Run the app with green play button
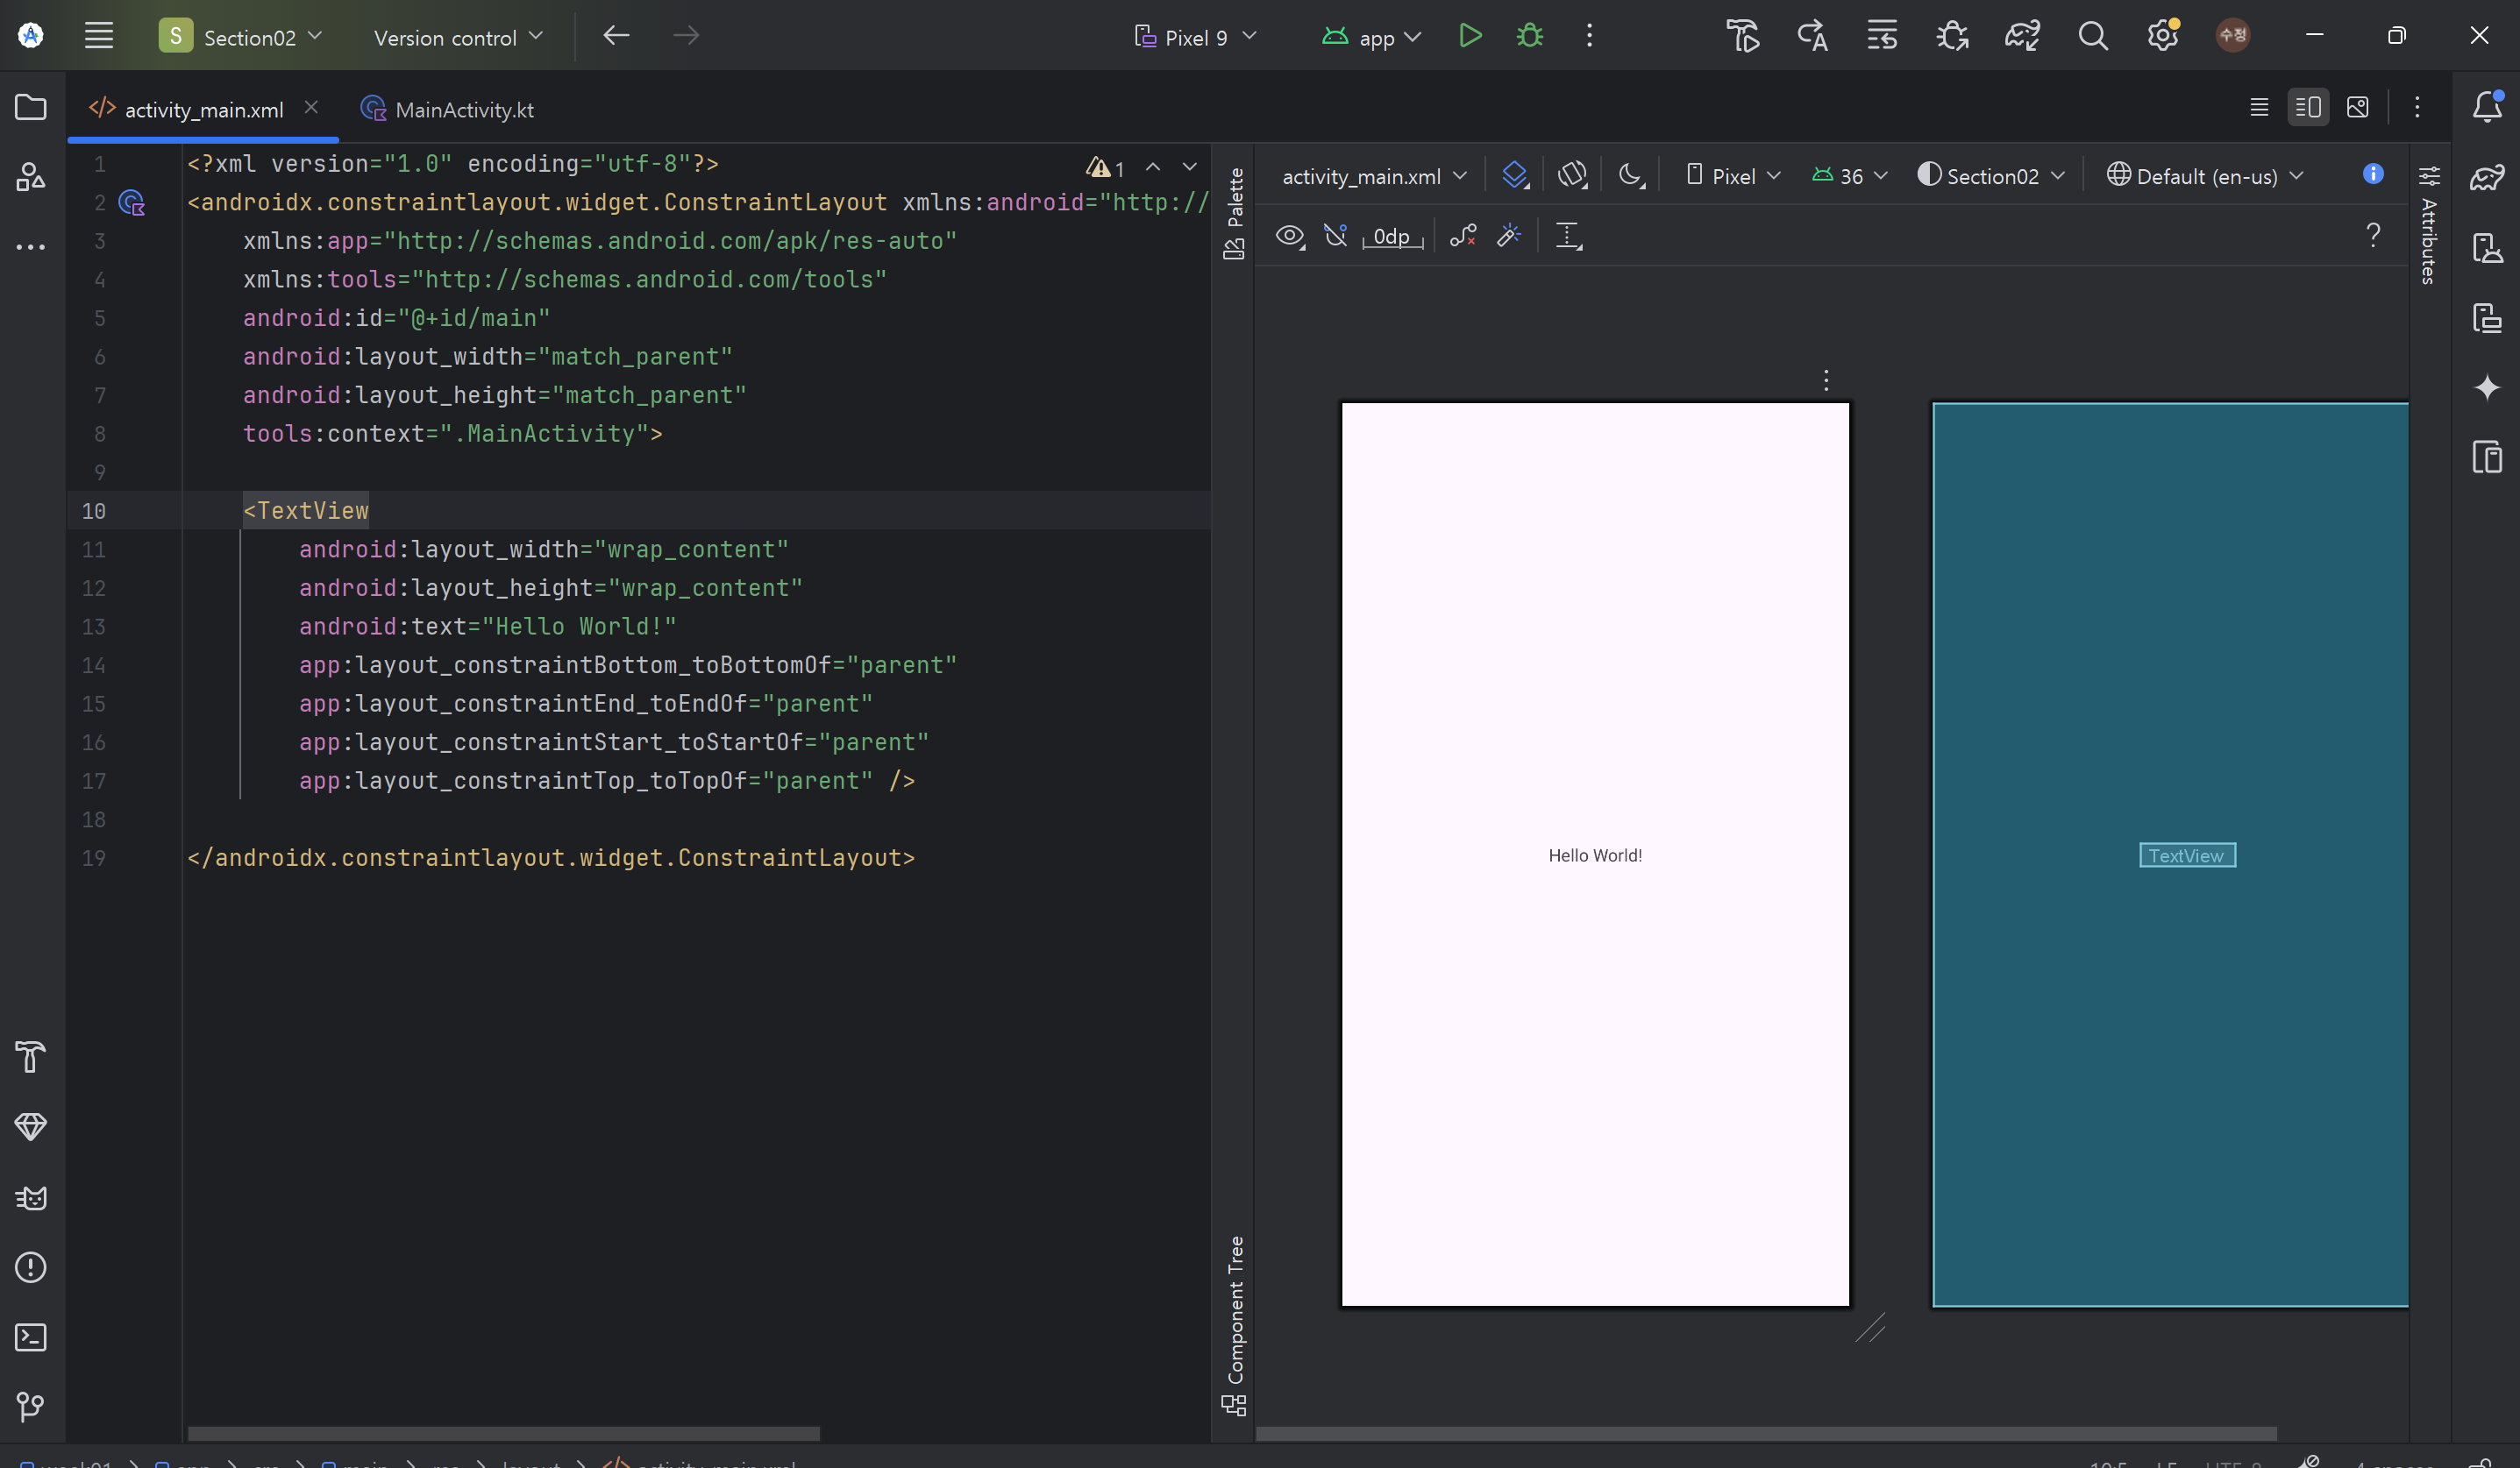 (x=1469, y=36)
